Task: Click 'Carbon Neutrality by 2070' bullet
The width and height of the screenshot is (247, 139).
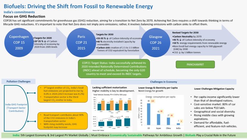Action: (x=187, y=37)
